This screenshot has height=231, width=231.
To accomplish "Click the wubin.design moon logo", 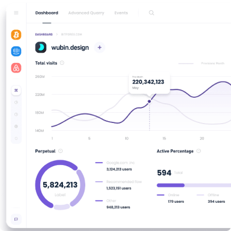I will (x=41, y=47).
